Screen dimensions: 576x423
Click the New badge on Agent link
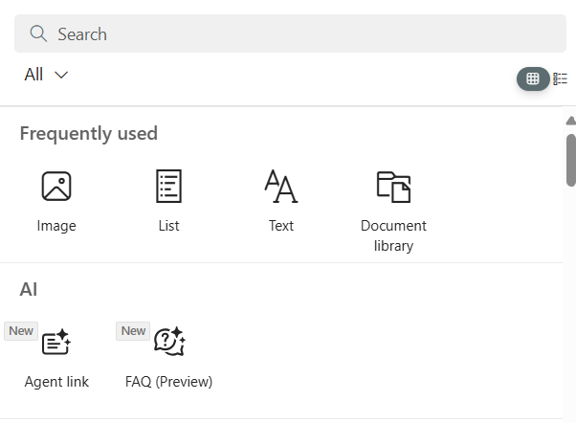tap(20, 331)
